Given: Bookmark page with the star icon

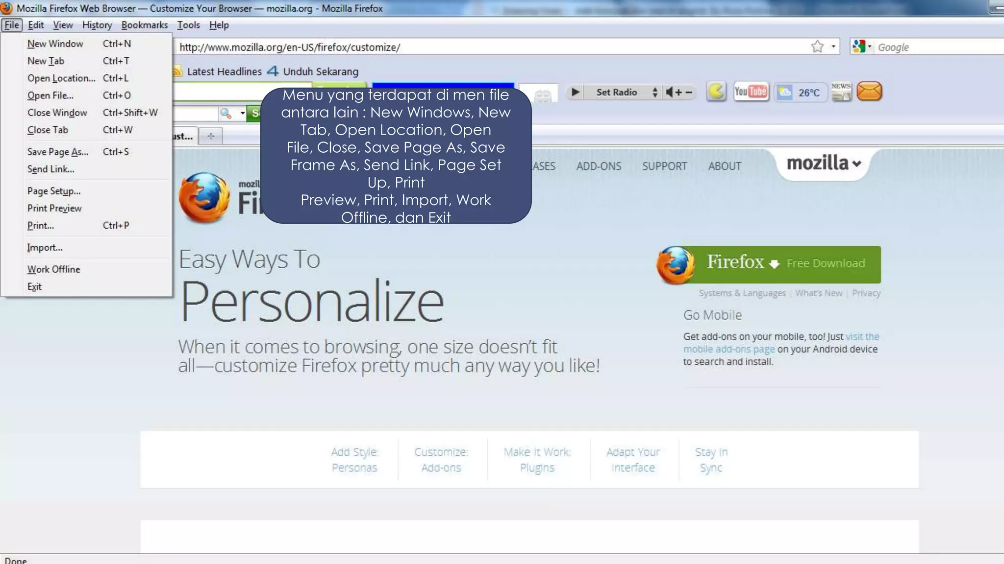Looking at the screenshot, I should click(817, 47).
